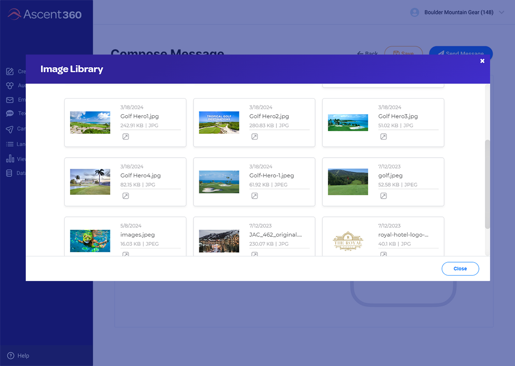515x366 pixels.
Task: Click the Golf-Hero-1.jpeg file name
Action: pos(272,175)
